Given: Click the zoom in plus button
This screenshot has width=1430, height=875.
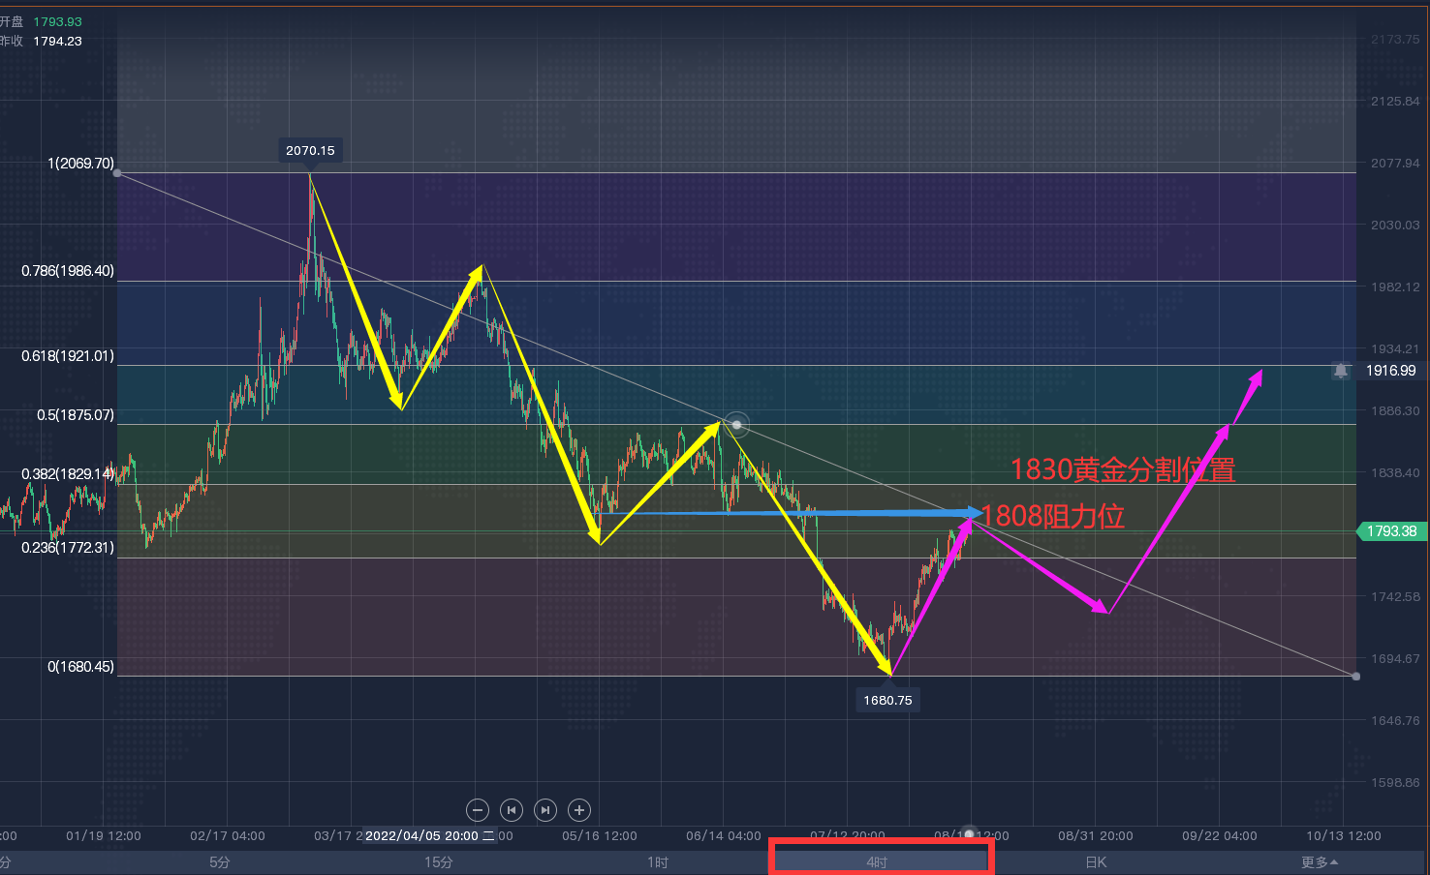Looking at the screenshot, I should tap(579, 810).
